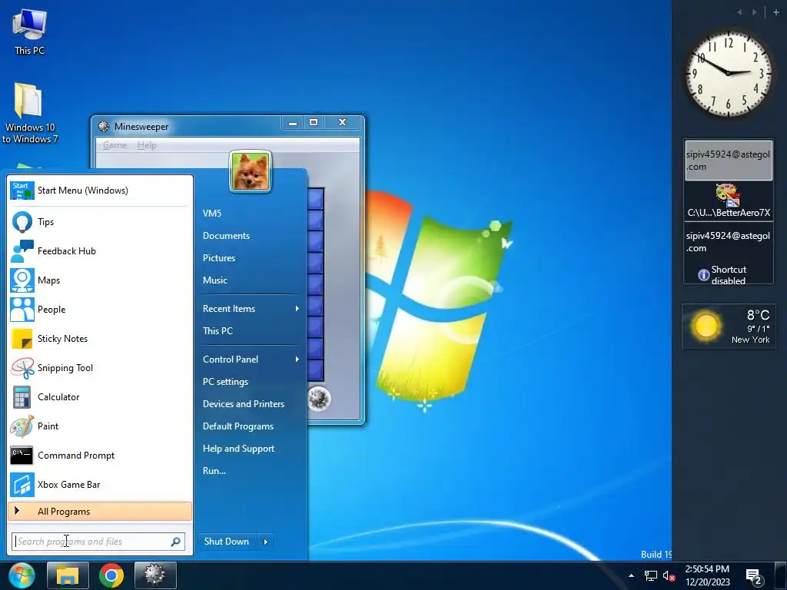
Task: Open File Explorer from taskbar
Action: point(68,575)
